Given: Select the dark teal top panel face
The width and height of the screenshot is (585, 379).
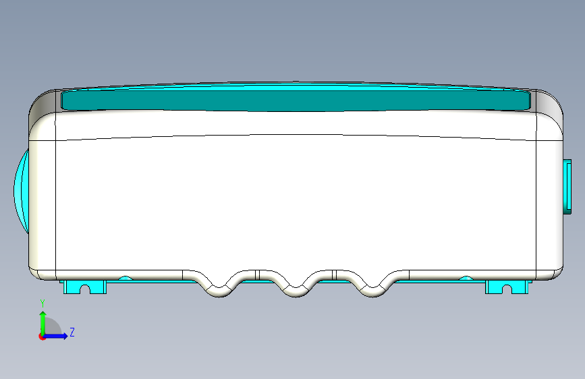Looking at the screenshot, I should coord(296,100).
